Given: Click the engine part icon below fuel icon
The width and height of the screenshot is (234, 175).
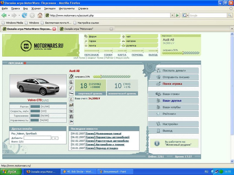Looking at the screenshot, I should (71, 82).
